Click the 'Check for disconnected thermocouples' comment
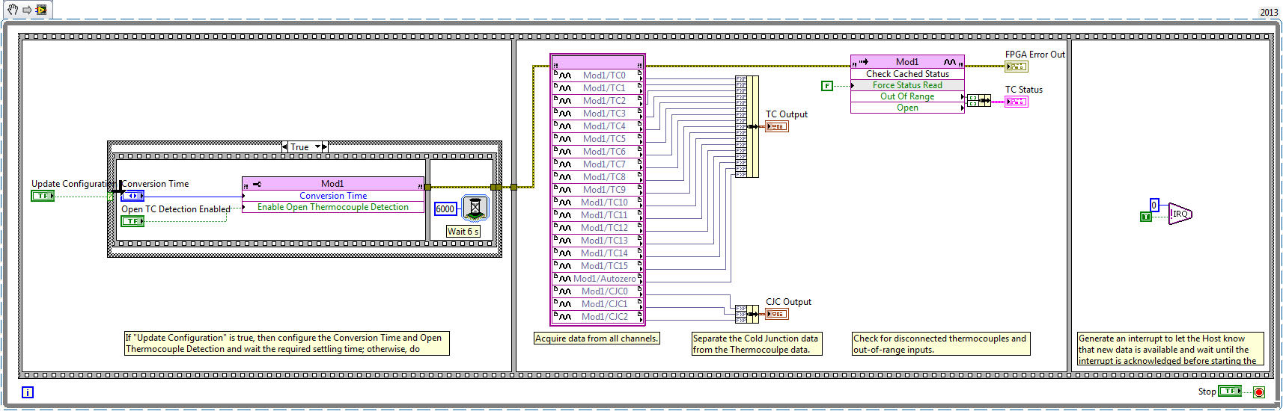This screenshot has height=411, width=1283. point(941,344)
